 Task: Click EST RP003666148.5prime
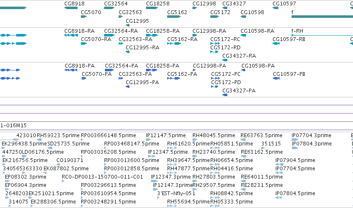point(109,135)
